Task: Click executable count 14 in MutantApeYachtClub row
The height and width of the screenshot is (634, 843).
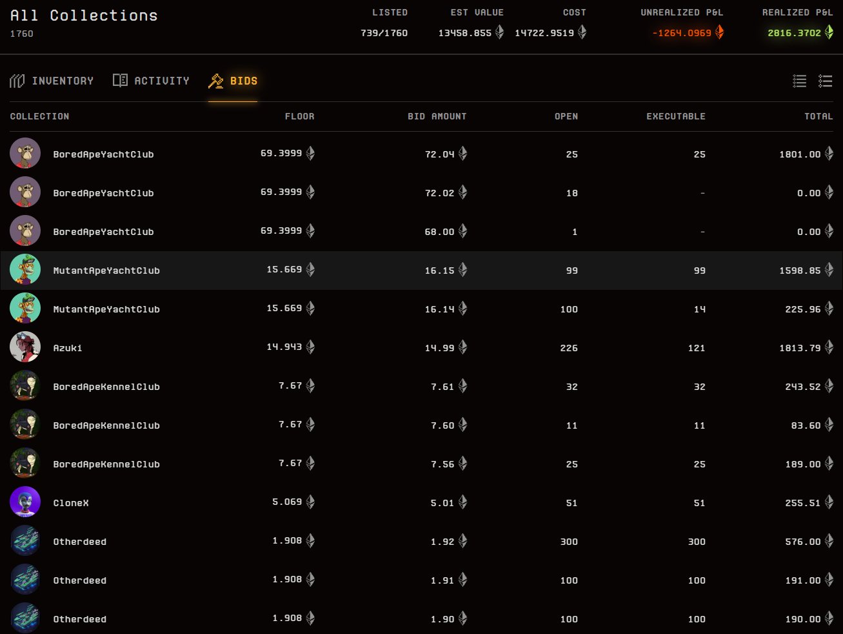Action: (x=700, y=309)
